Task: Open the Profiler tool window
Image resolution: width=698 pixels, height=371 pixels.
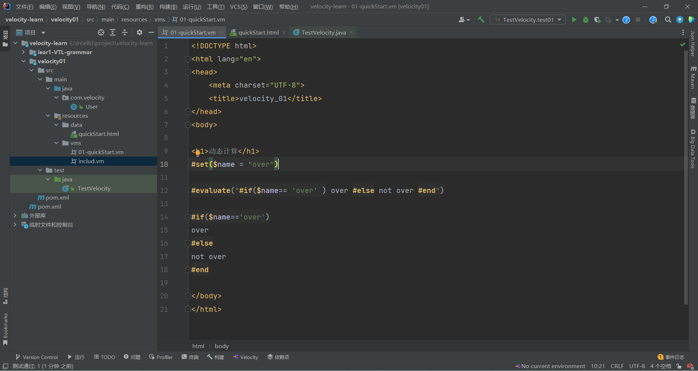Action: tap(161, 357)
